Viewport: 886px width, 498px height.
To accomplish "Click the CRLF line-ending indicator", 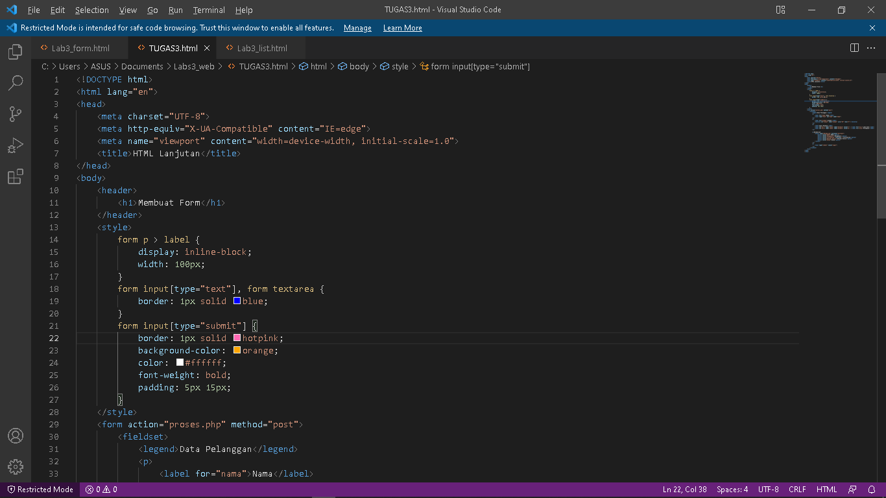I will [x=797, y=490].
